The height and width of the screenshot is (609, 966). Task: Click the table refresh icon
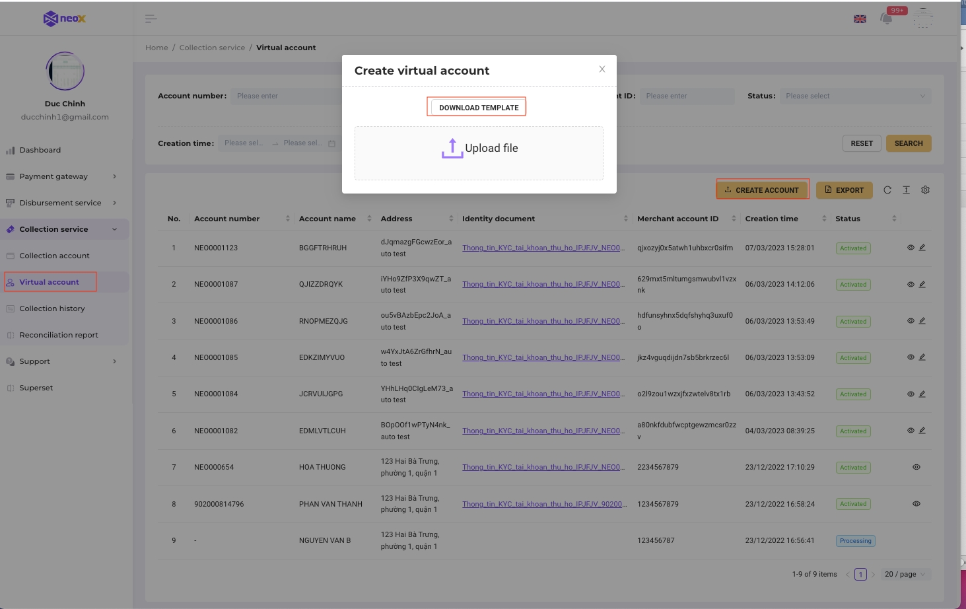(x=887, y=190)
